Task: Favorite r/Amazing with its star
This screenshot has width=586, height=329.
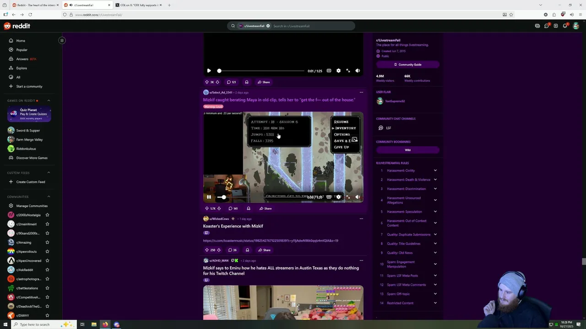Action: click(x=47, y=242)
